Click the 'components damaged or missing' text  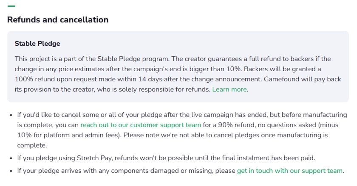coord(162,171)
